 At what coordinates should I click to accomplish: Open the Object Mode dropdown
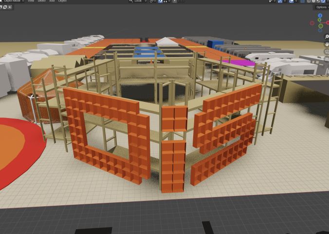[12, 1]
